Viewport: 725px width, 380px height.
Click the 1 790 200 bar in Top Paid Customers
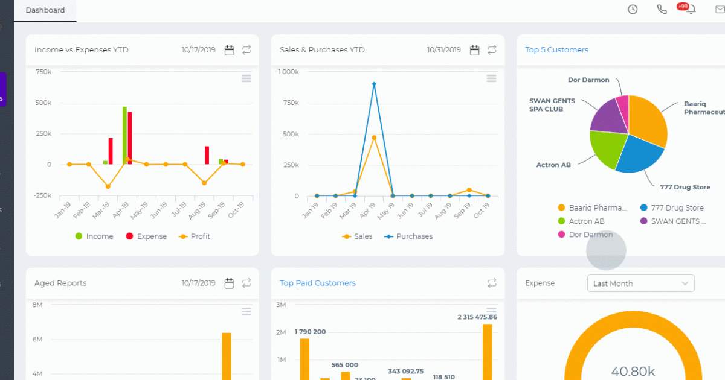[304, 359]
